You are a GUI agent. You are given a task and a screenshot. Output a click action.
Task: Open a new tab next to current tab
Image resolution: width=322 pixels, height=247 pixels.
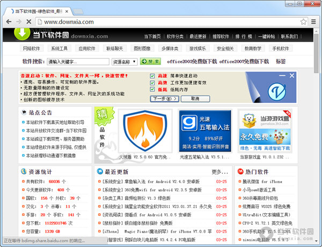click(78, 11)
